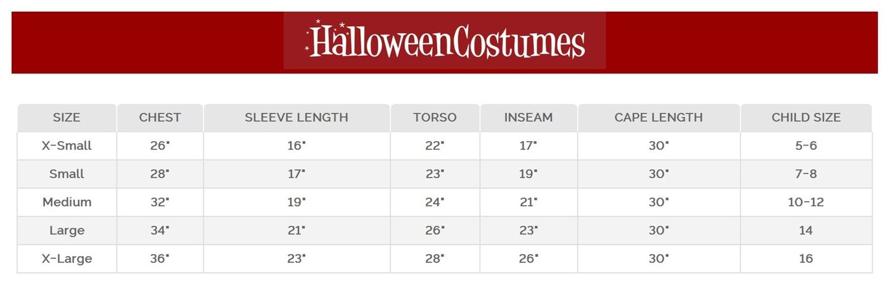Select the Small size row label
Viewport: 888px width, 290px height.
[67, 174]
